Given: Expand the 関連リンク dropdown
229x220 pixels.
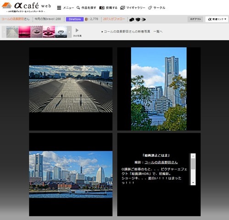Looking at the screenshot, I should pyautogui.click(x=217, y=19).
